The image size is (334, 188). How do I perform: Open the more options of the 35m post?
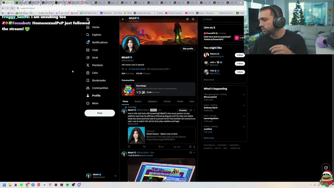click(x=194, y=152)
